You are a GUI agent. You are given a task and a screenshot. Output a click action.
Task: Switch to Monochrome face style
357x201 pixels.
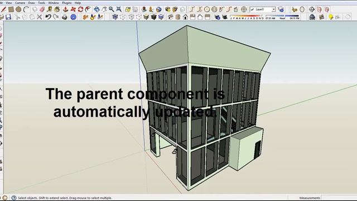point(161,17)
